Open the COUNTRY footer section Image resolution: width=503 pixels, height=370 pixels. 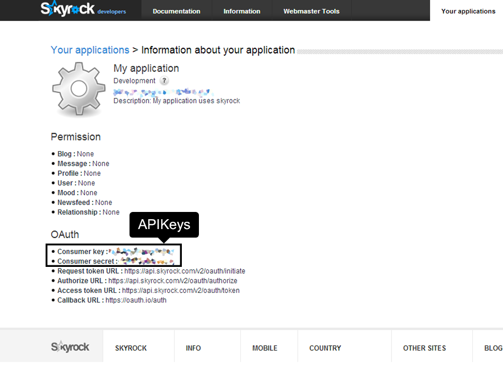[x=325, y=348]
